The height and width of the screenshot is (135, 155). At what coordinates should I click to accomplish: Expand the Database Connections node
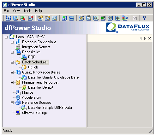(12, 42)
